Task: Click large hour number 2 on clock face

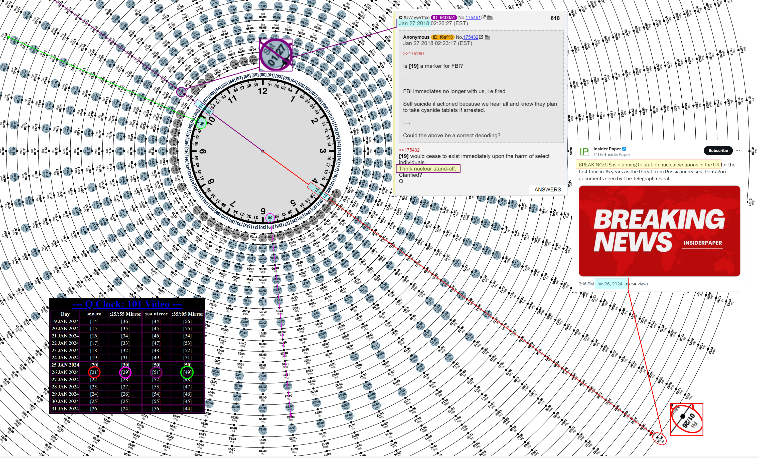Action: [x=314, y=121]
